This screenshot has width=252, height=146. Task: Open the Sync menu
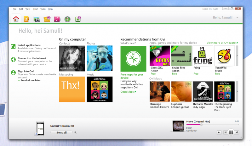(x=35, y=9)
